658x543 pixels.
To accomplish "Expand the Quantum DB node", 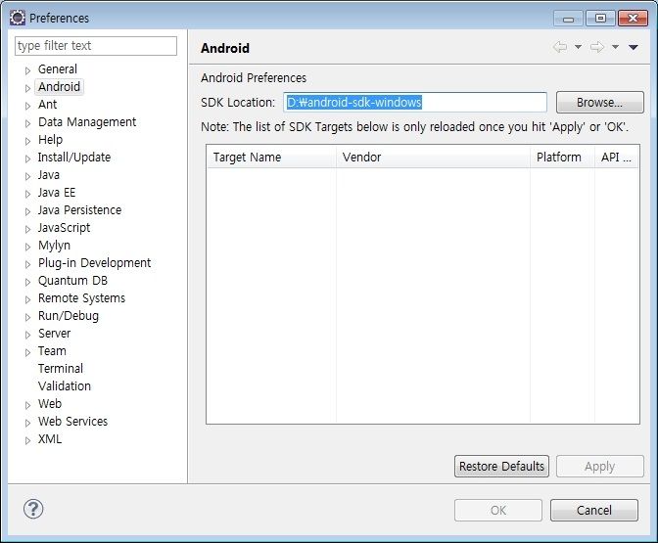I will (x=27, y=282).
